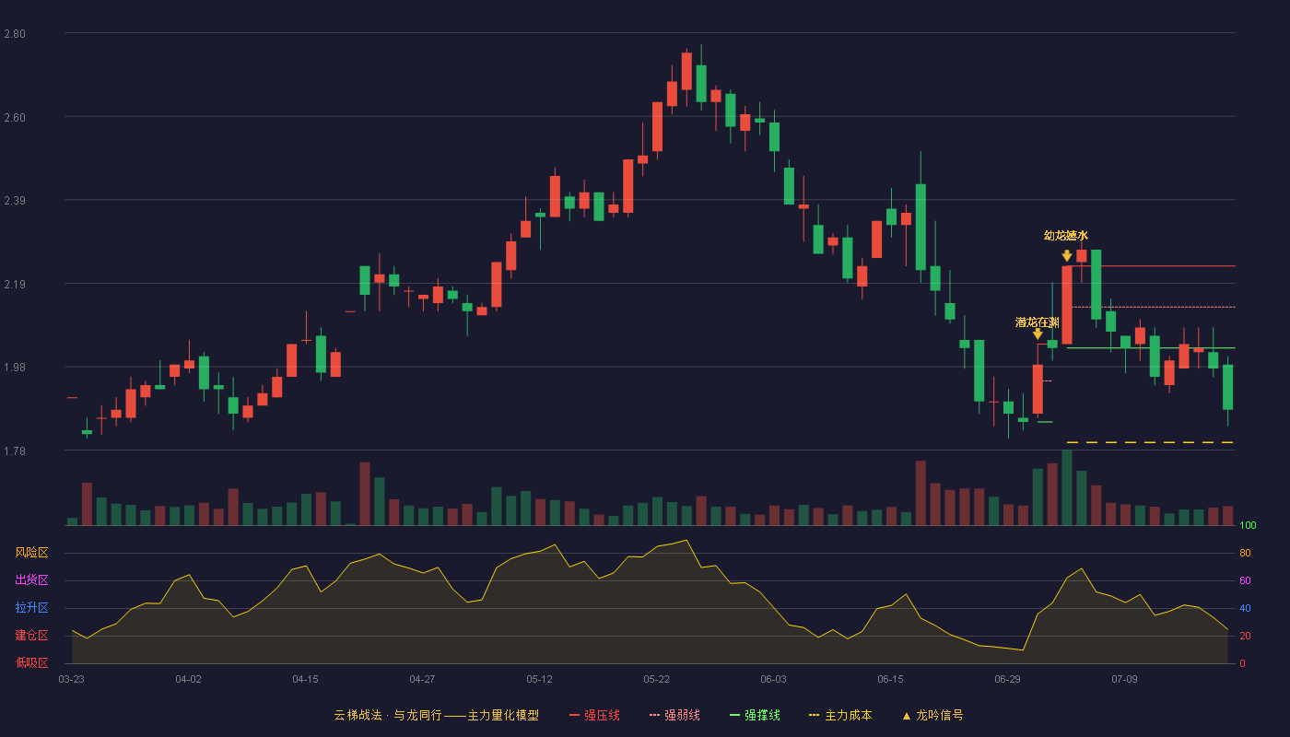
Task: Click the 龙吟信号 triangle legend icon
Action: click(x=906, y=716)
